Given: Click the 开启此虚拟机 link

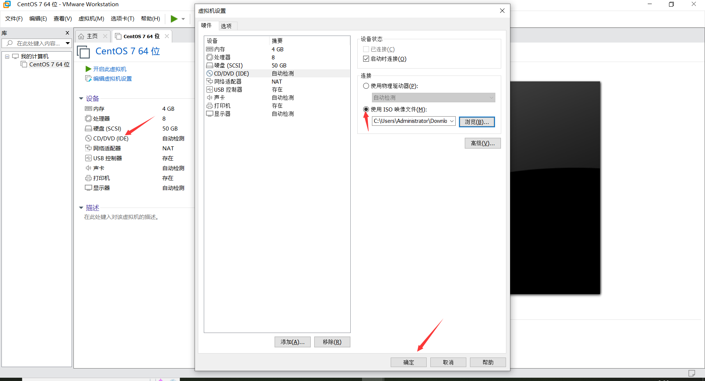Looking at the screenshot, I should tap(109, 69).
